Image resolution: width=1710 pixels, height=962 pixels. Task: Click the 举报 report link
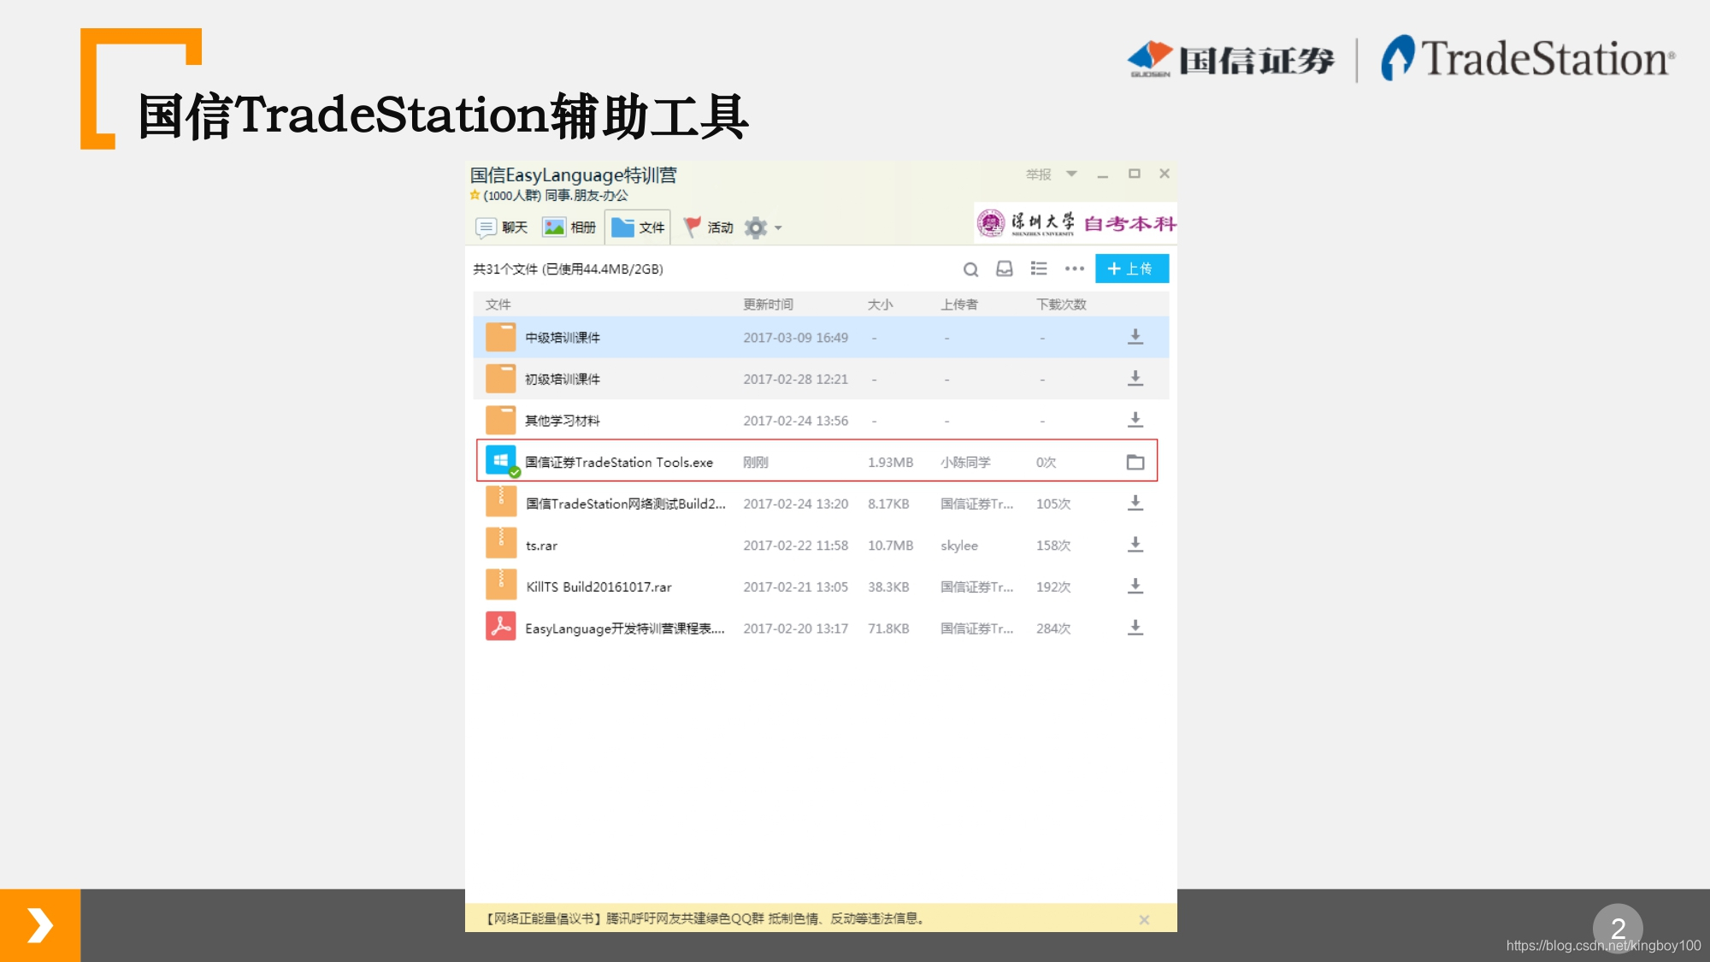[1038, 174]
